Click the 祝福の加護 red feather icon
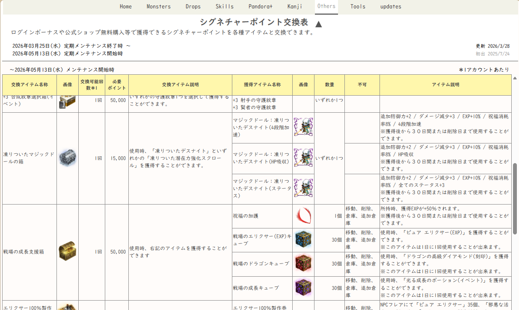This screenshot has height=310, width=519. pyautogui.click(x=303, y=216)
